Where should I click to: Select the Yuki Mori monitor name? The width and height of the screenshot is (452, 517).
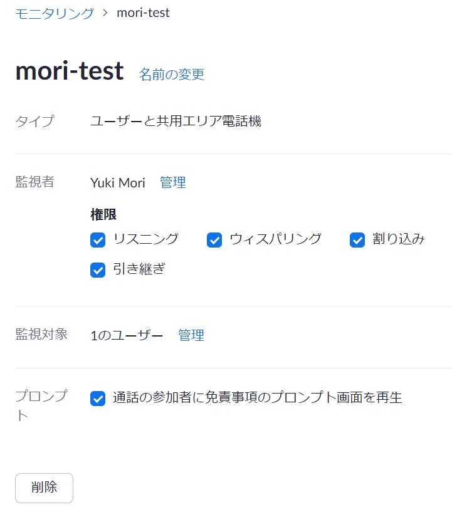[118, 182]
